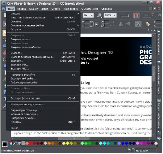The height and width of the screenshot is (154, 163).
Task: Click the flip horizontally icon
Action: coord(121,23)
